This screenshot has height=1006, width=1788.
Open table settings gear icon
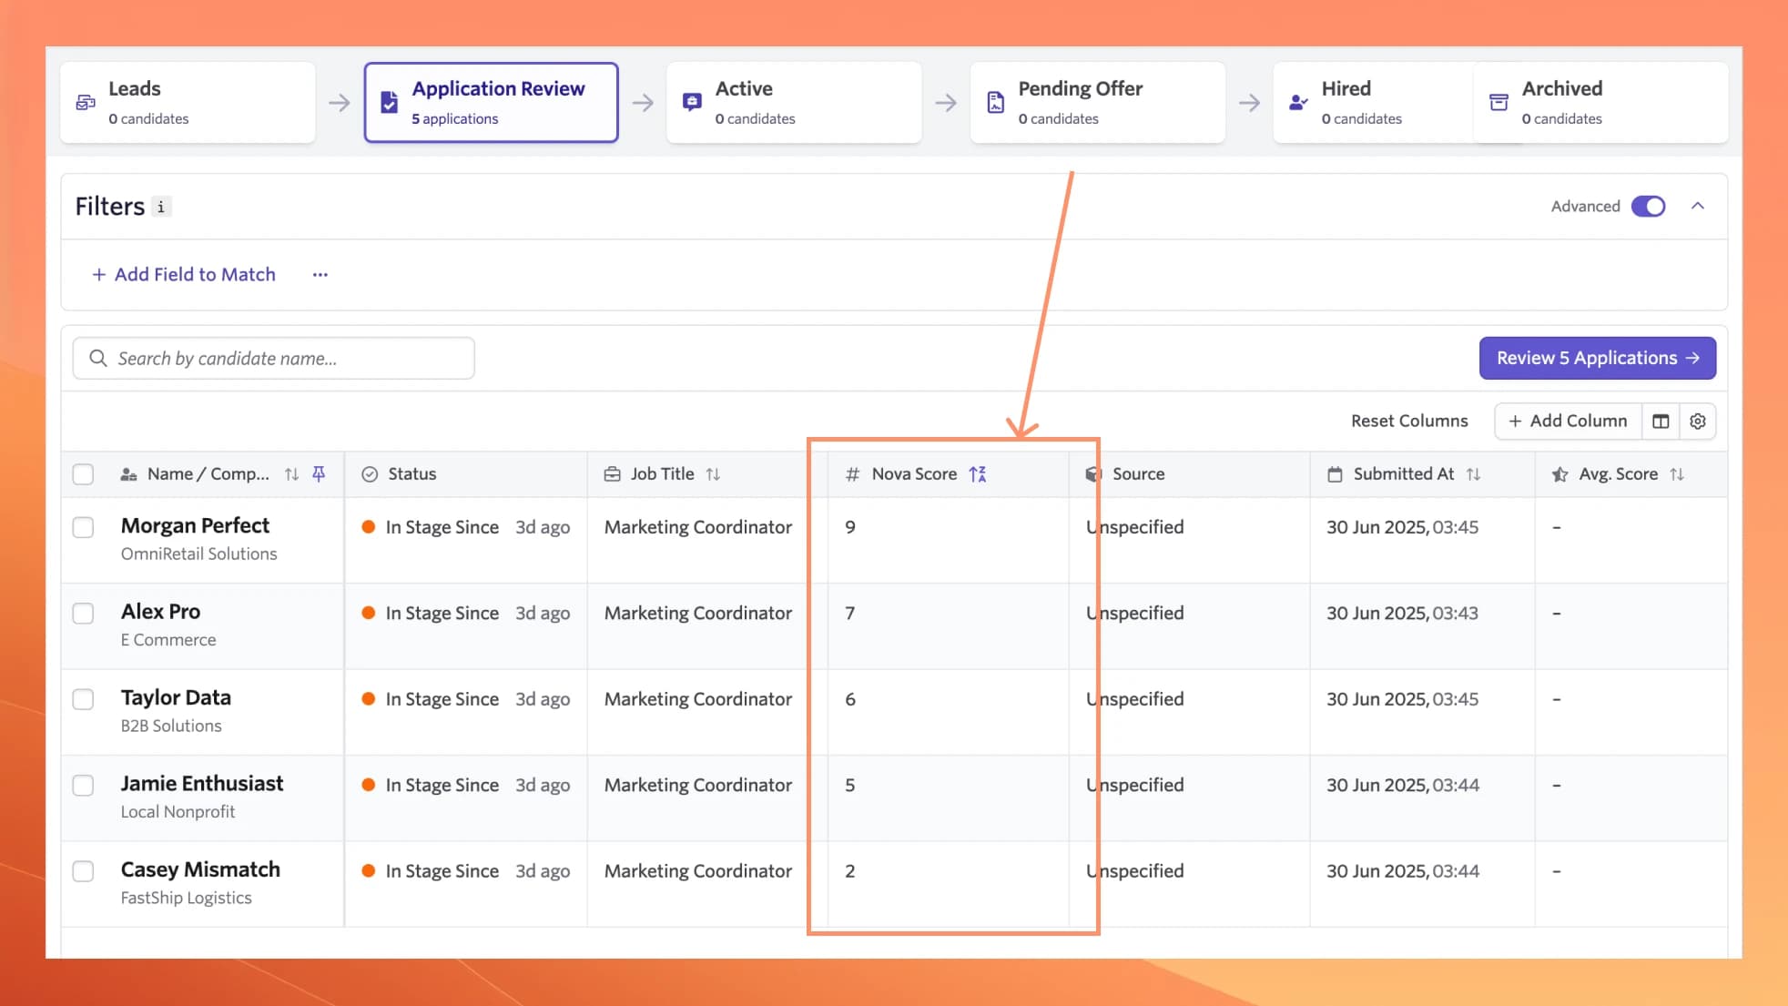coord(1698,421)
